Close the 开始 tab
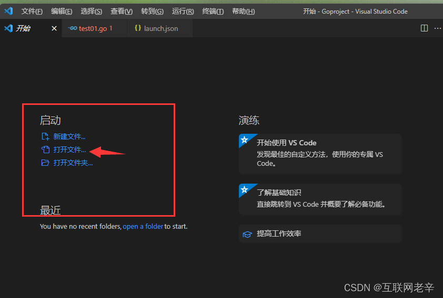The width and height of the screenshot is (443, 298). point(54,28)
